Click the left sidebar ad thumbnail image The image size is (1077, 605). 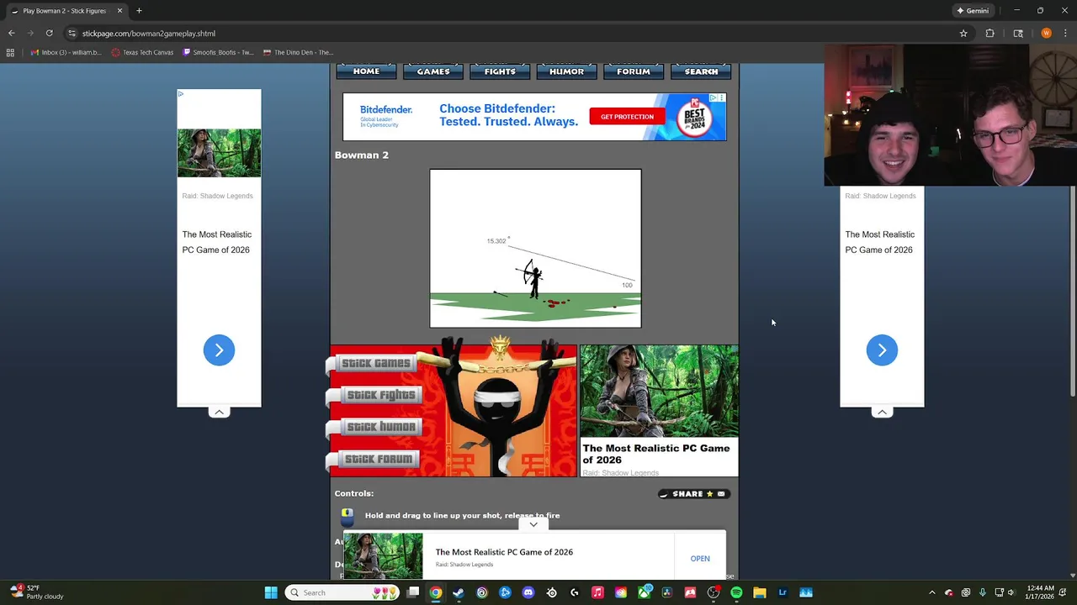(x=219, y=153)
